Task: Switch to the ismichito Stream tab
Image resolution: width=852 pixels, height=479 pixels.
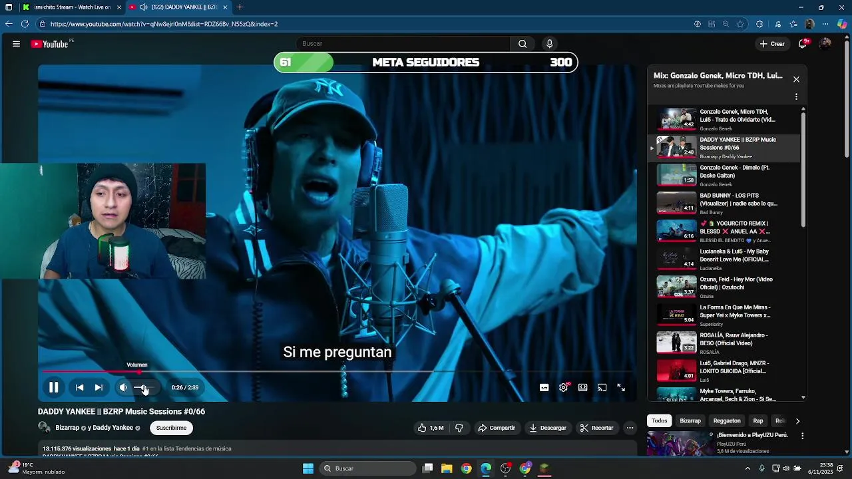Action: click(72, 7)
